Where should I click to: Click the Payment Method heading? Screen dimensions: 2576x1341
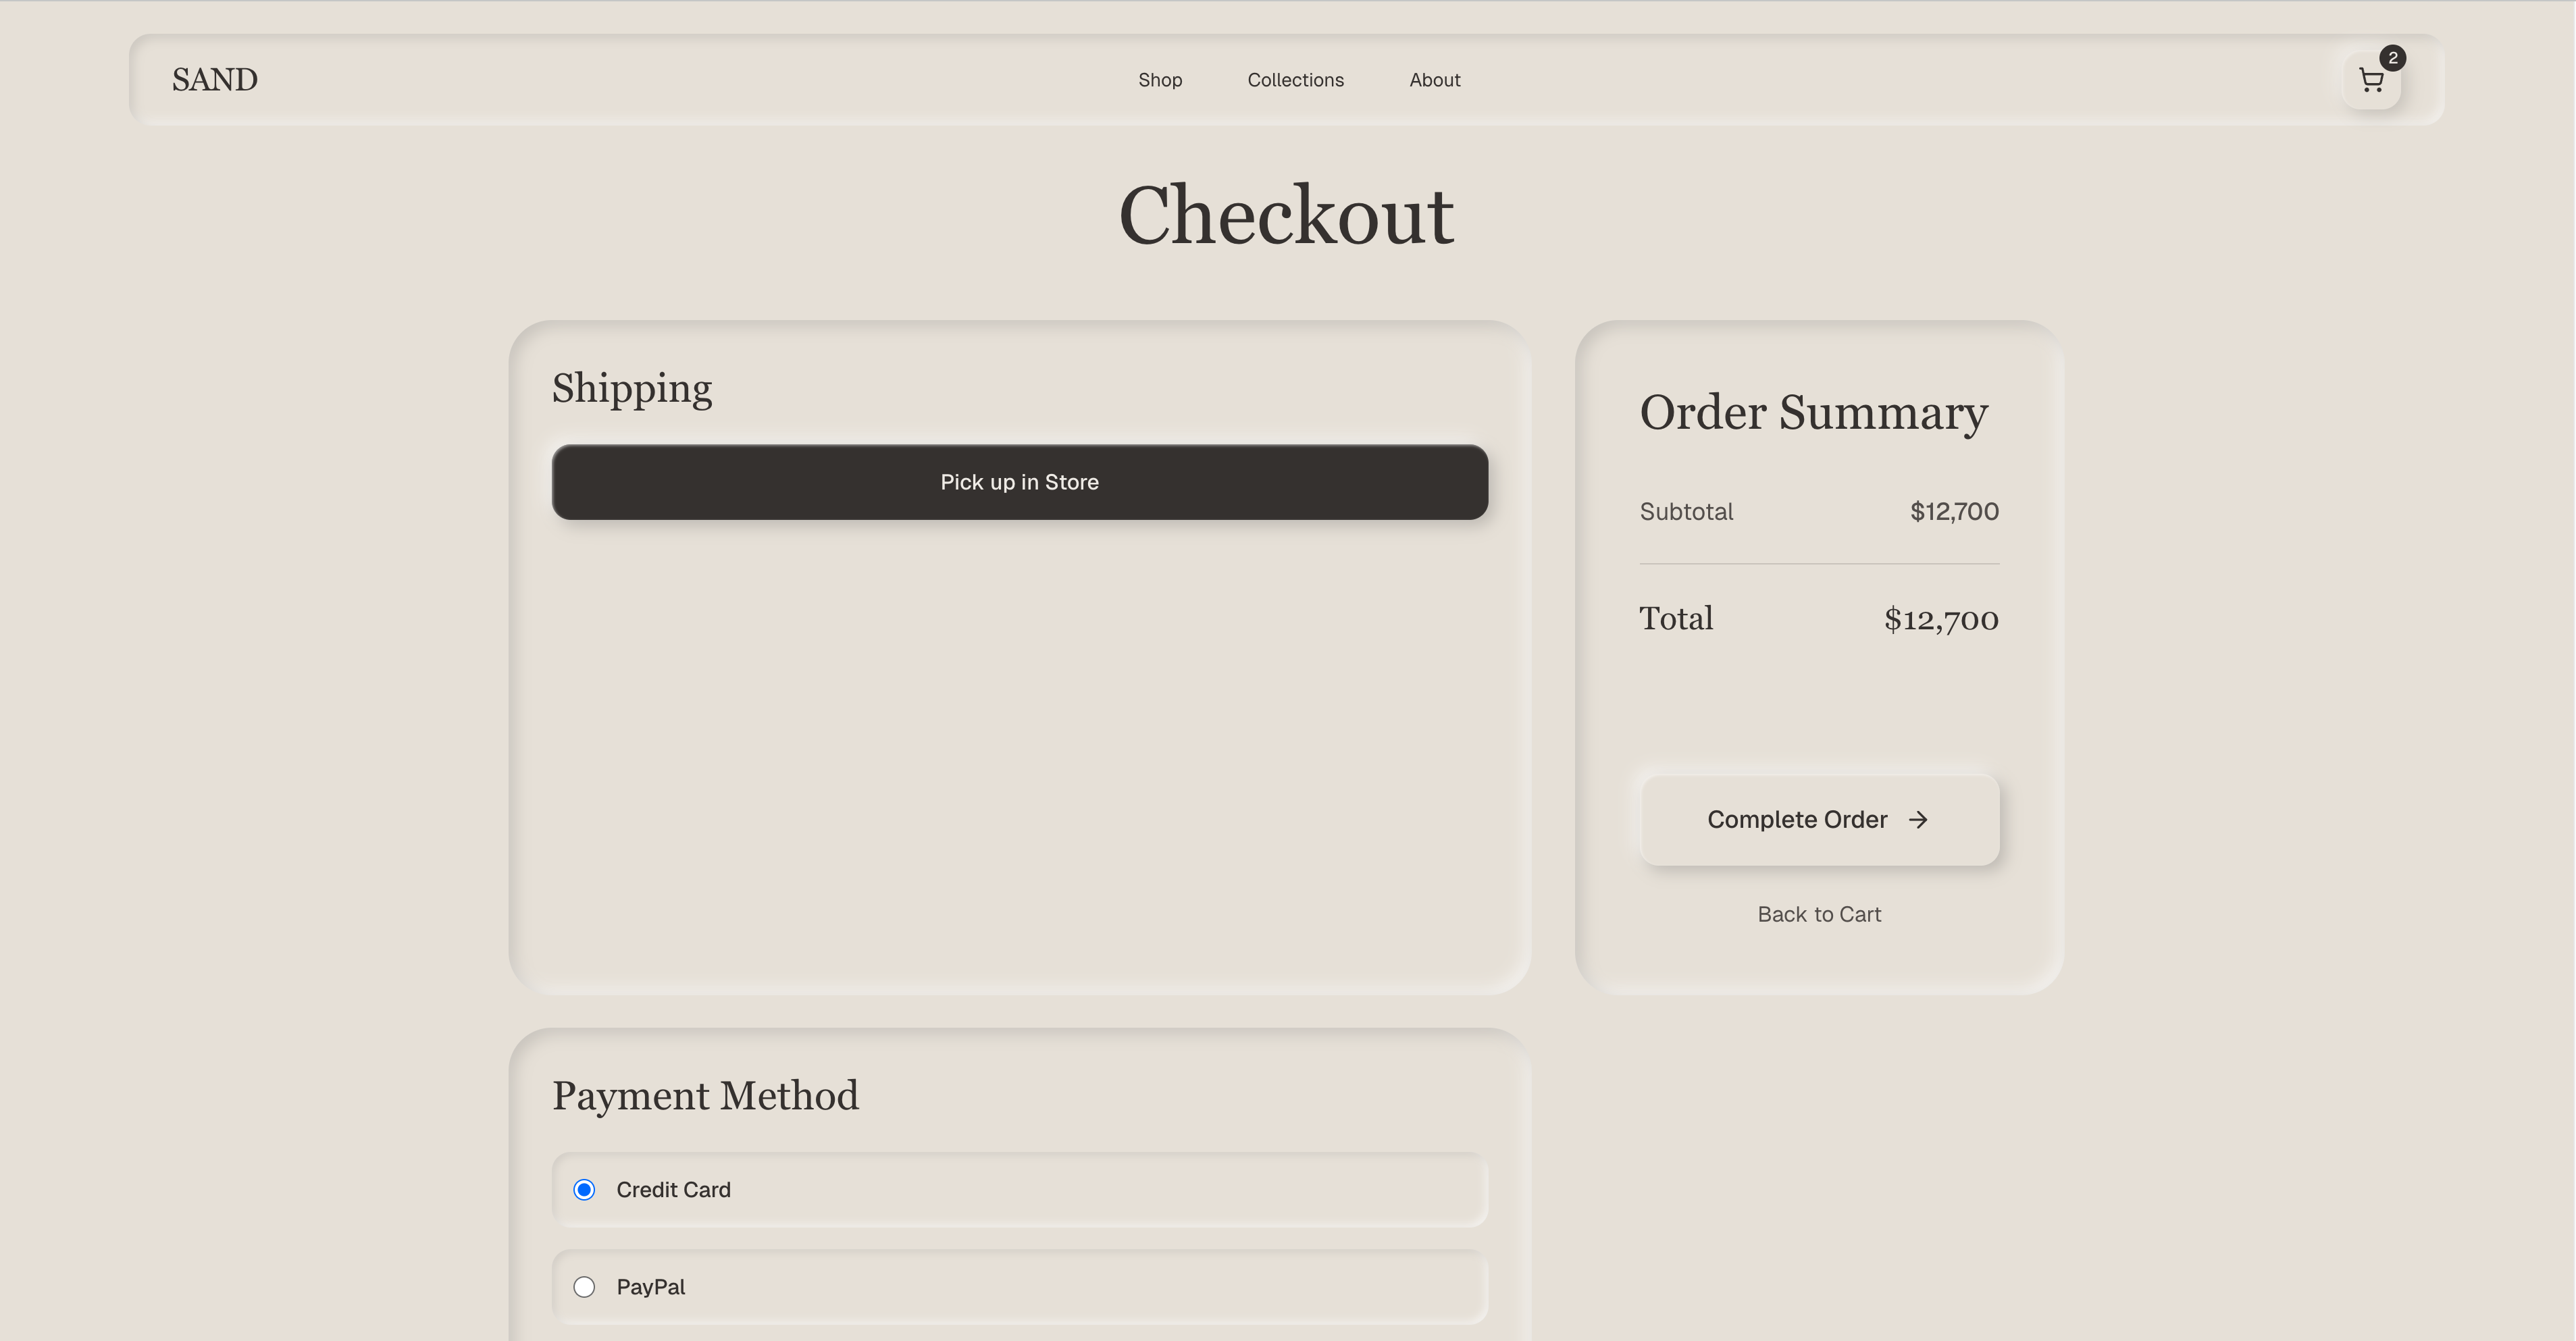705,1096
